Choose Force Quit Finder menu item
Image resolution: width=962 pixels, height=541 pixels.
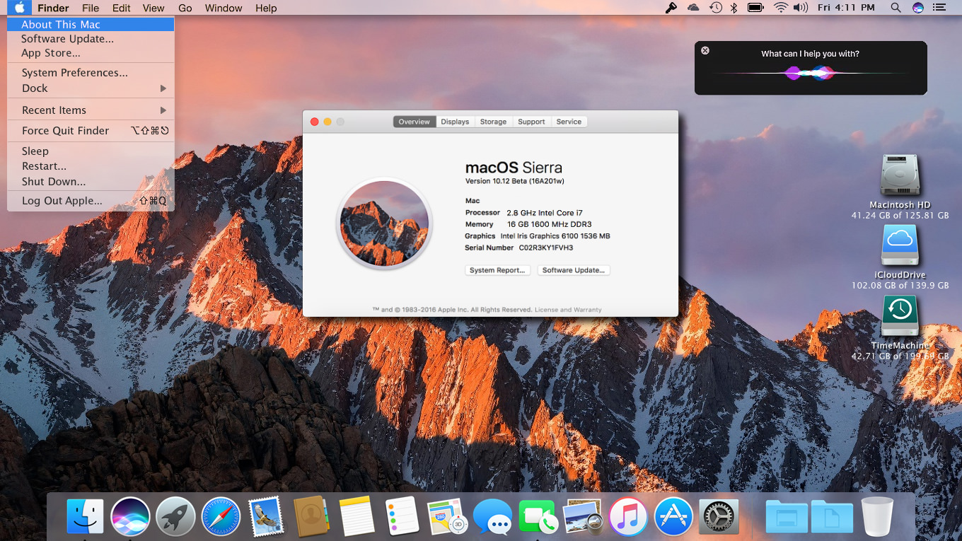91,131
